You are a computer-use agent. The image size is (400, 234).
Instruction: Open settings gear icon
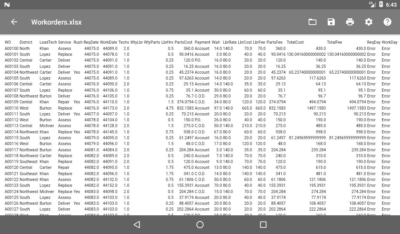click(x=369, y=22)
